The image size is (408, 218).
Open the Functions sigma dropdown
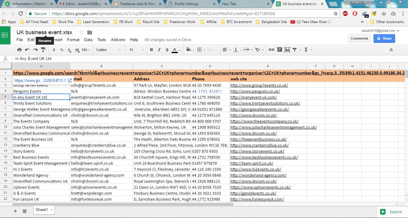coord(307,50)
